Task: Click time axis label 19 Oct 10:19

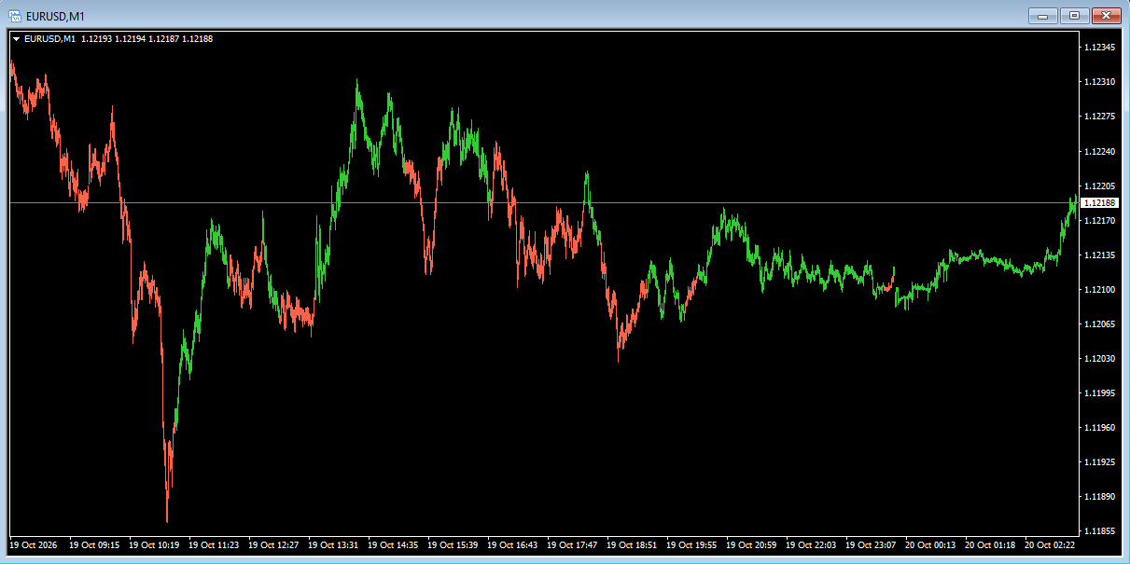Action: click(154, 544)
